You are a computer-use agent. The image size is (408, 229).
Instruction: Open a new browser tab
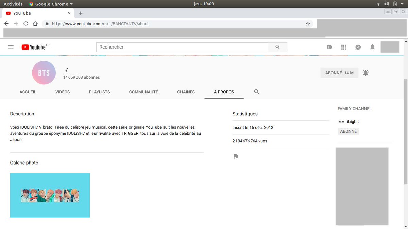point(81,13)
